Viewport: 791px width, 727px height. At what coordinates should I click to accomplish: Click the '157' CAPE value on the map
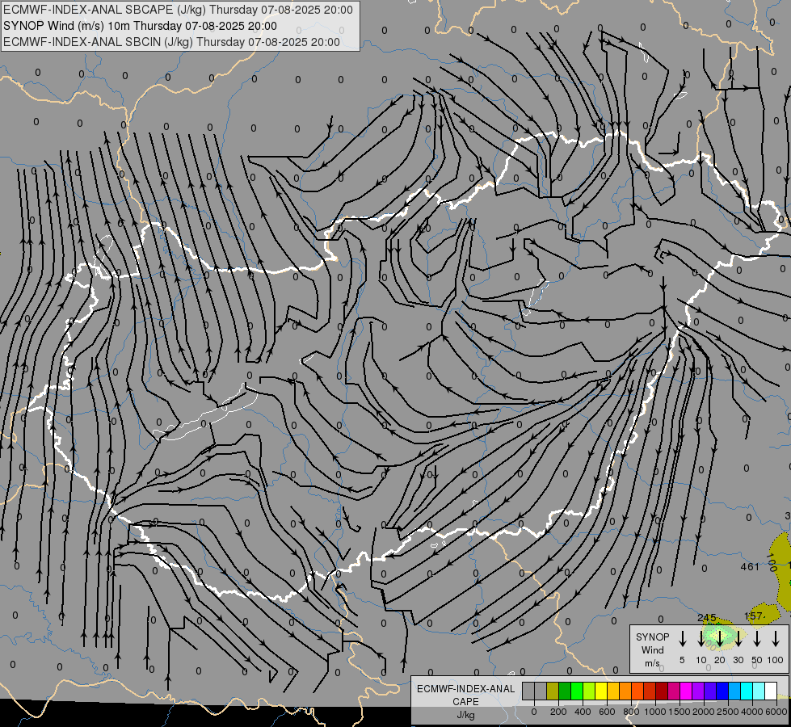pyautogui.click(x=754, y=616)
